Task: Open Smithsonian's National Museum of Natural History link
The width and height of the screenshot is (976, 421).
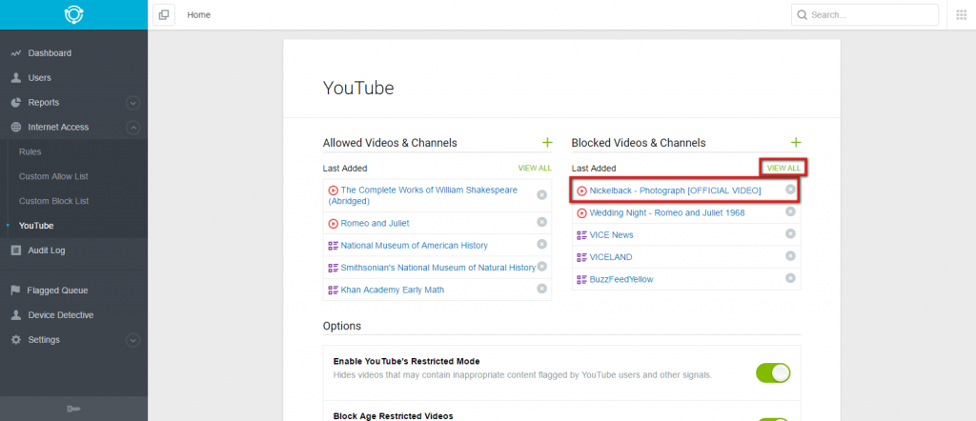Action: coord(438,268)
